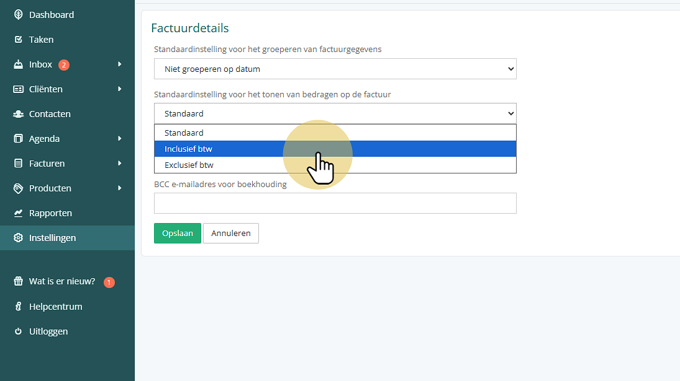This screenshot has width=680, height=381.
Task: Focus the BCC e-mailadres input field
Action: [335, 203]
